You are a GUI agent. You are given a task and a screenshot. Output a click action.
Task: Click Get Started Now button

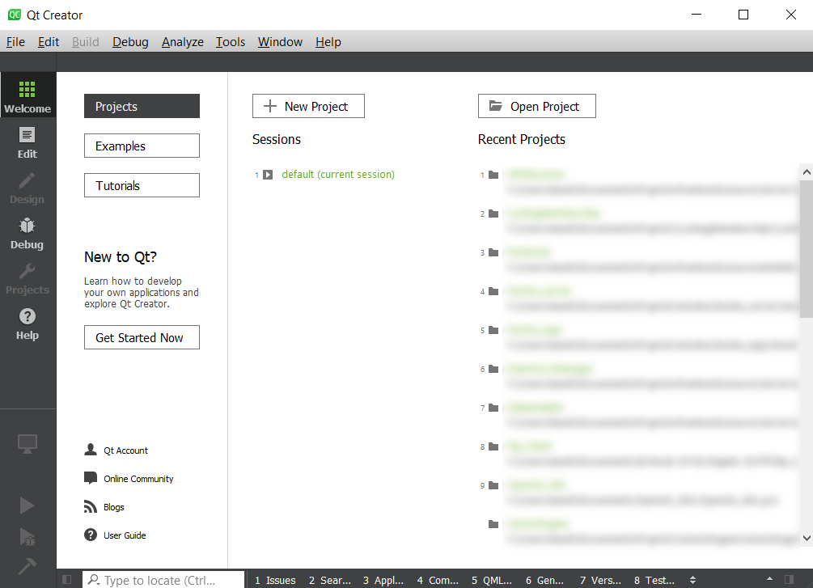142,337
